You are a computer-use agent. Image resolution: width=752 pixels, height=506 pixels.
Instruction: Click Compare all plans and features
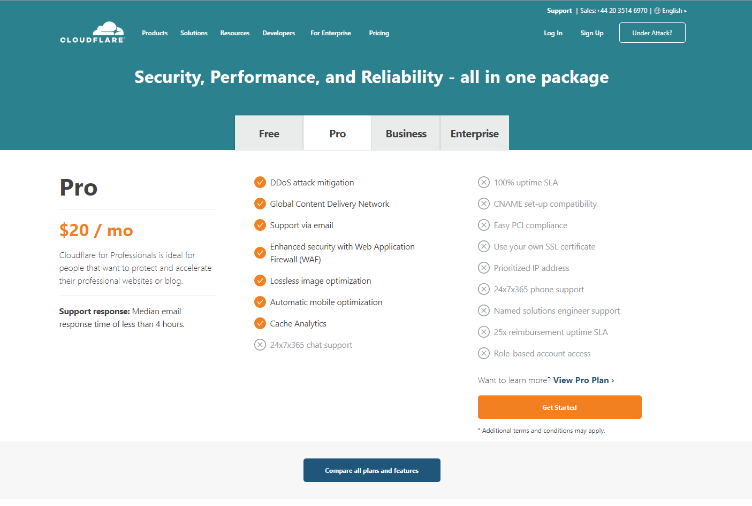(x=372, y=470)
